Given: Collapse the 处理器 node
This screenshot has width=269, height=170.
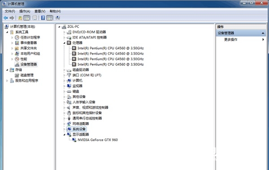Looking at the screenshot, I should [64, 43].
